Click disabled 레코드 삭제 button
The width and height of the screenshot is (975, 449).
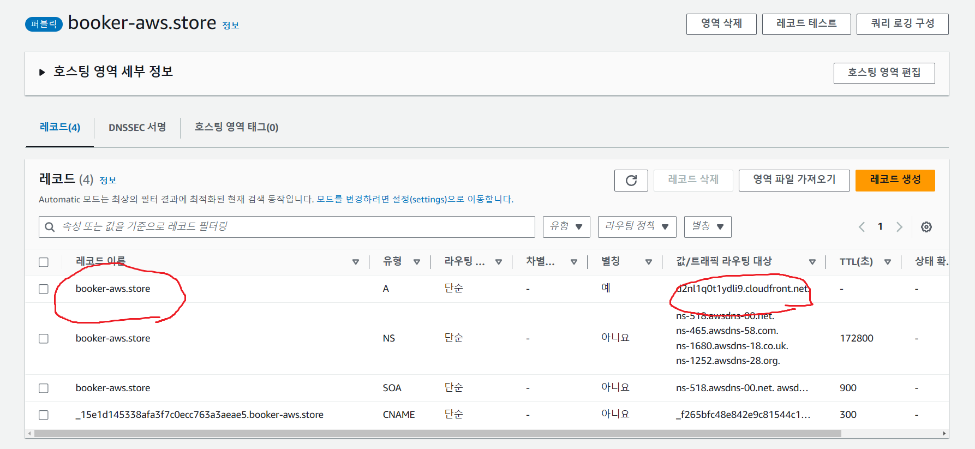(x=693, y=181)
